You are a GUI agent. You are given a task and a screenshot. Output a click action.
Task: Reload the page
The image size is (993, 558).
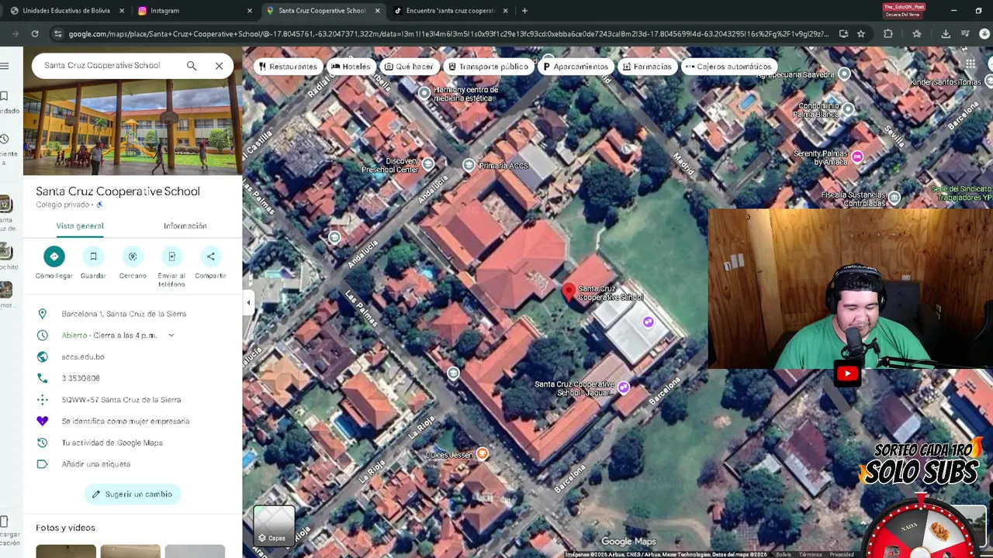(x=35, y=34)
